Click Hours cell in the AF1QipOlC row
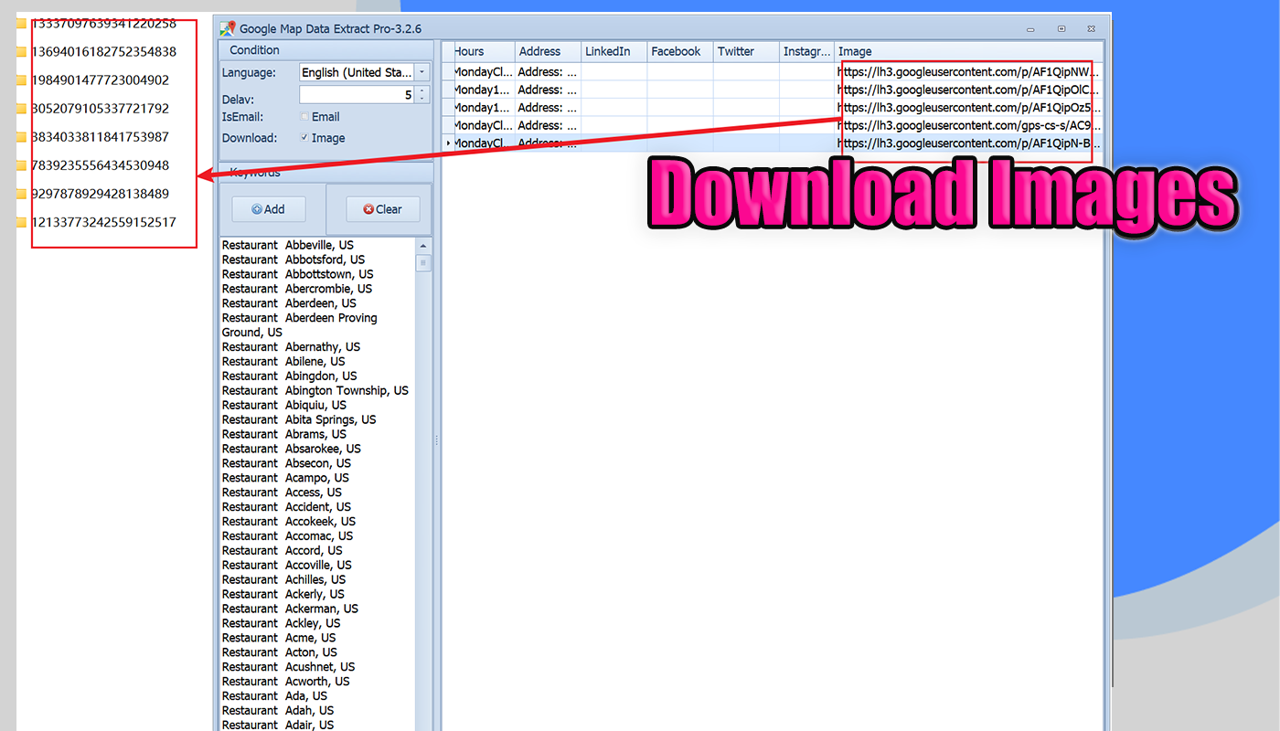Viewport: 1280px width, 731px height. point(484,90)
